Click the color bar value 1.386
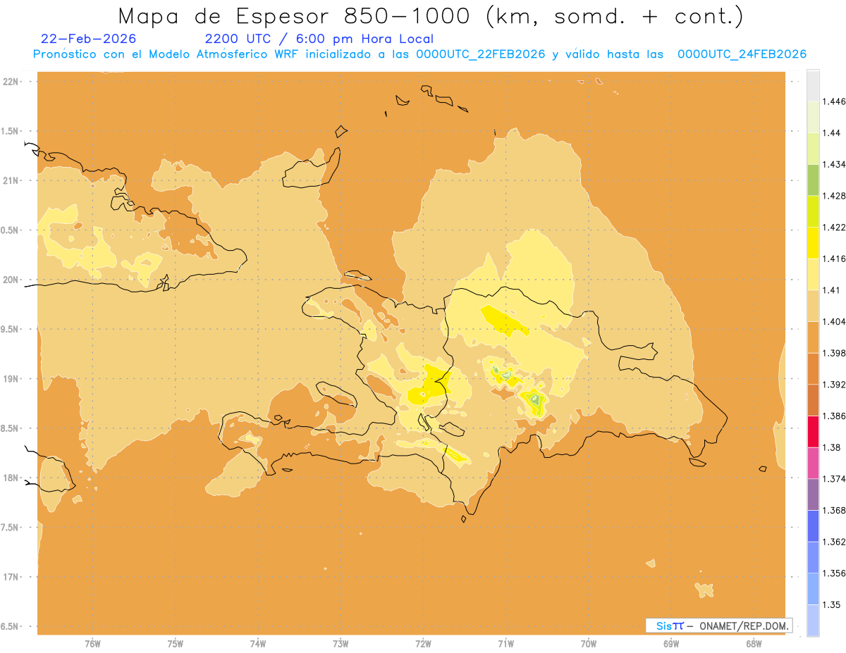The image size is (846, 653). click(x=835, y=416)
